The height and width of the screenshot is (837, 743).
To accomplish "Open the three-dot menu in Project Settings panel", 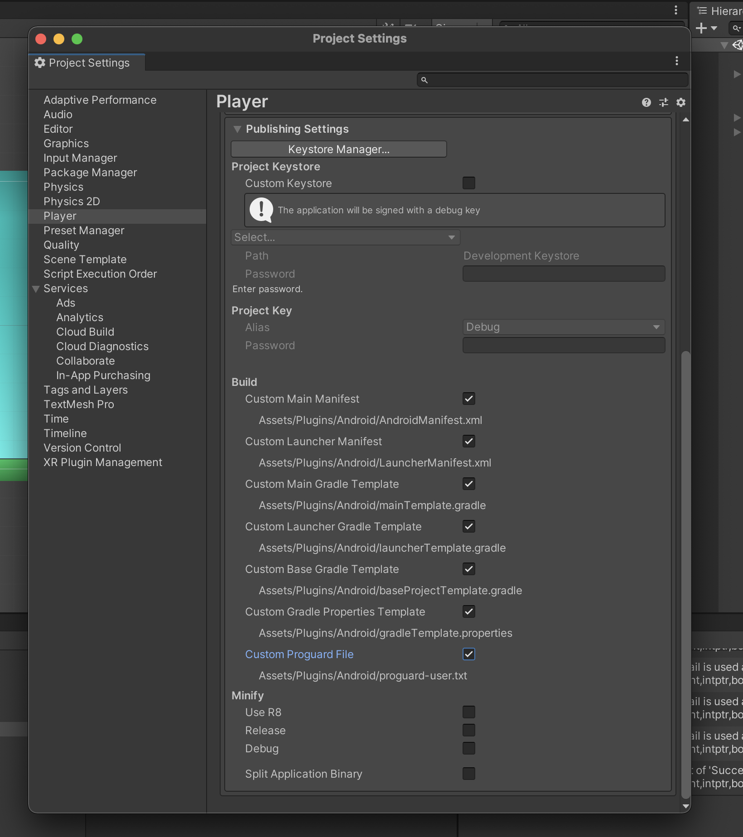I will coord(676,61).
